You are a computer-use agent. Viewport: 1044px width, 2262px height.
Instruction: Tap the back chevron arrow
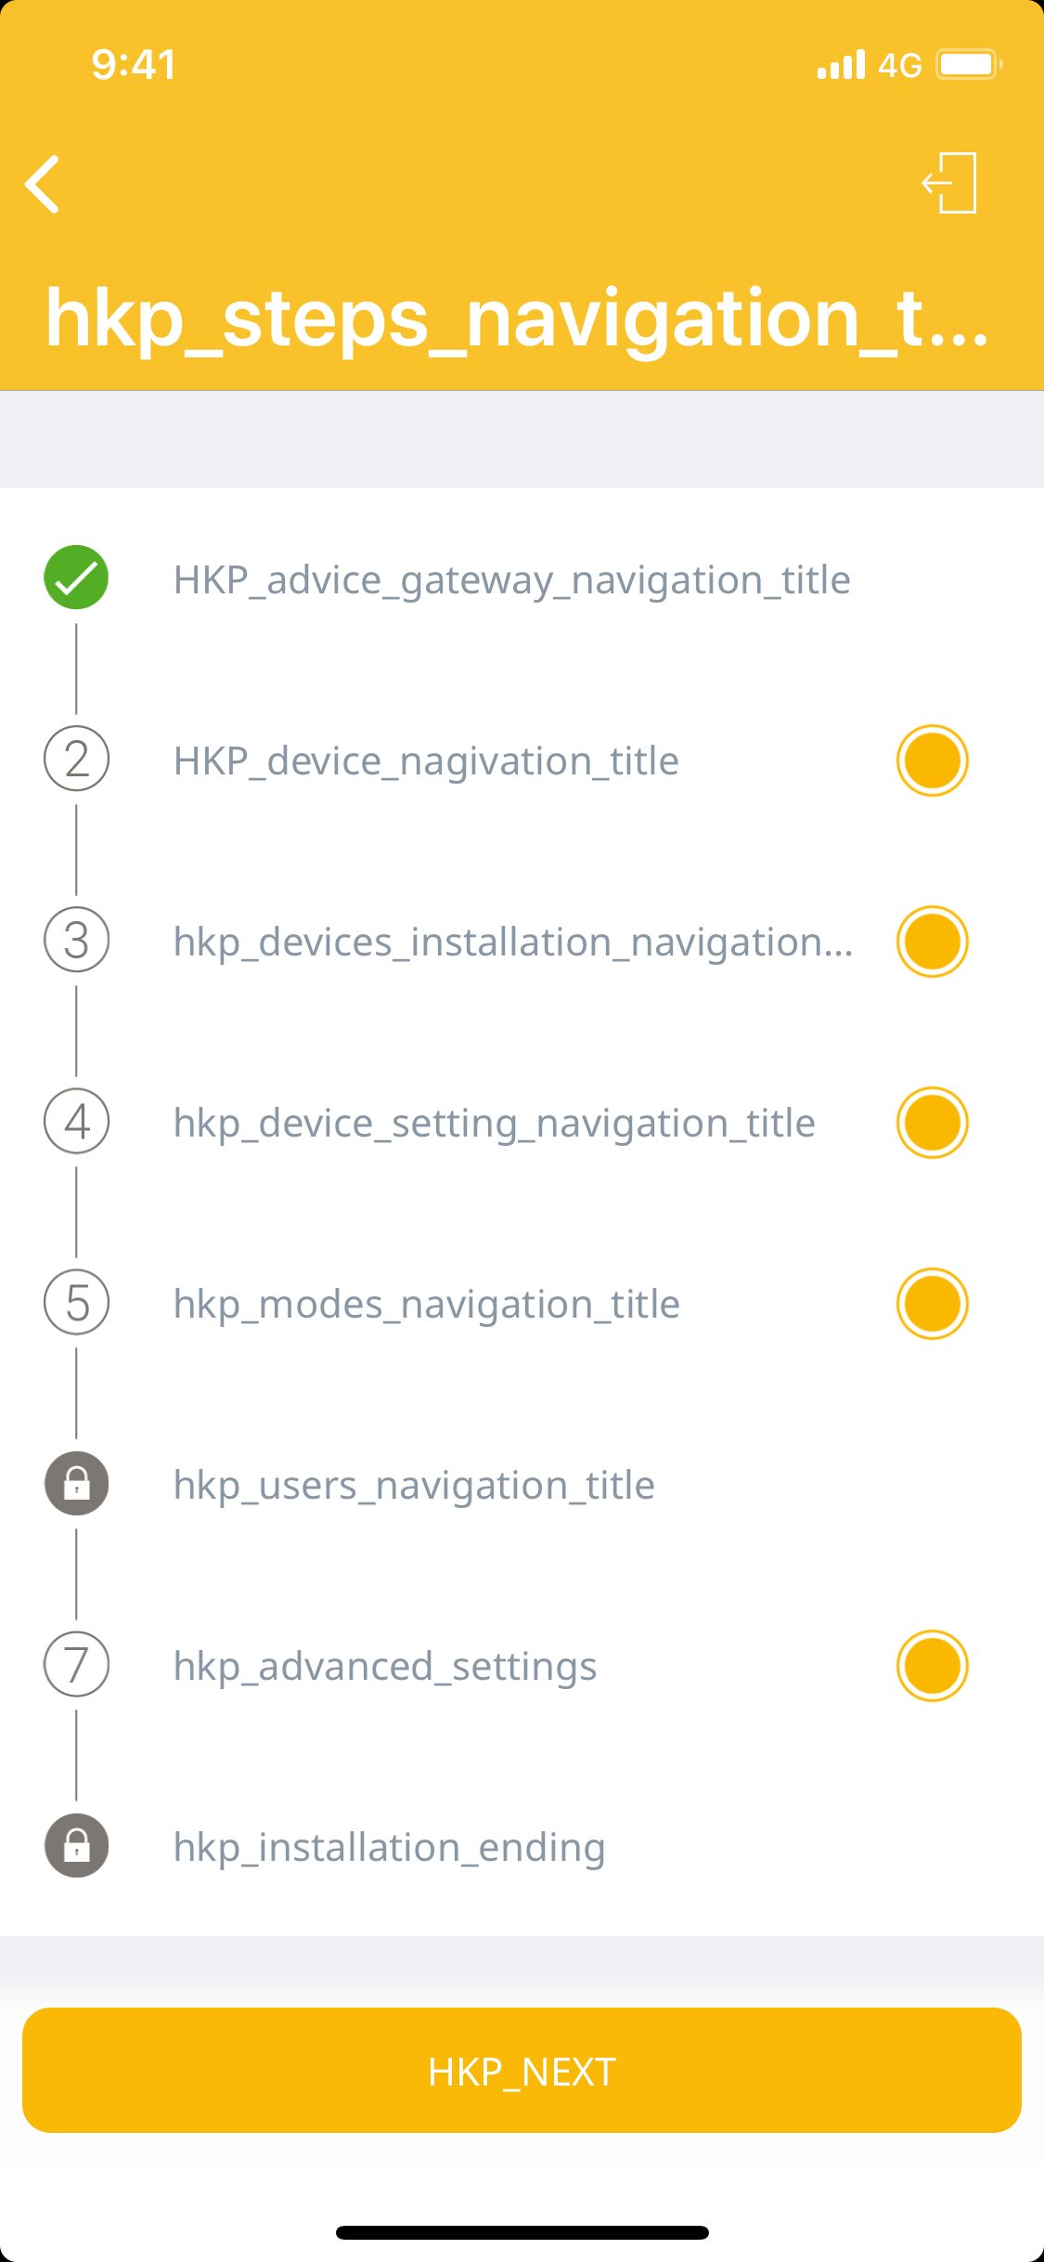point(43,184)
